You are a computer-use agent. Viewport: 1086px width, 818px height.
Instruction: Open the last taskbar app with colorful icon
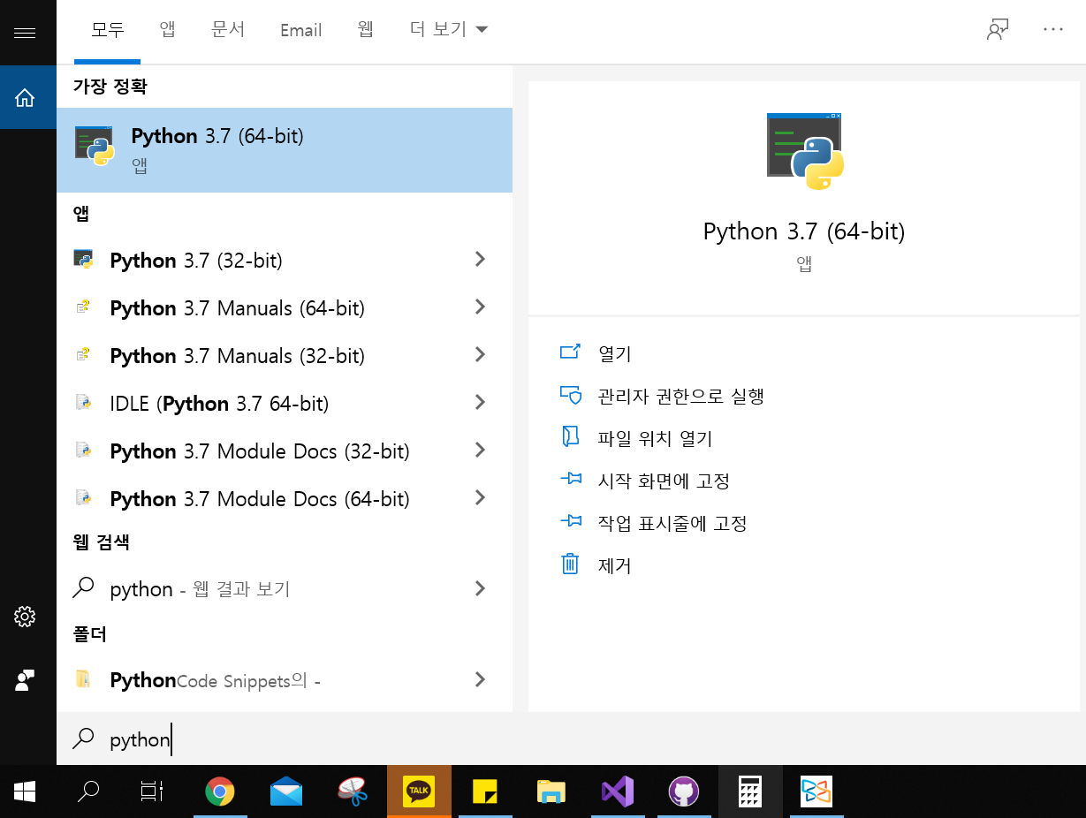(817, 791)
